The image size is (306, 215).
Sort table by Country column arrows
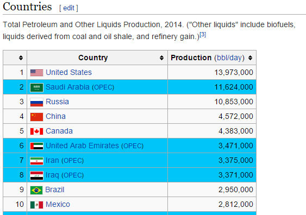161,58
